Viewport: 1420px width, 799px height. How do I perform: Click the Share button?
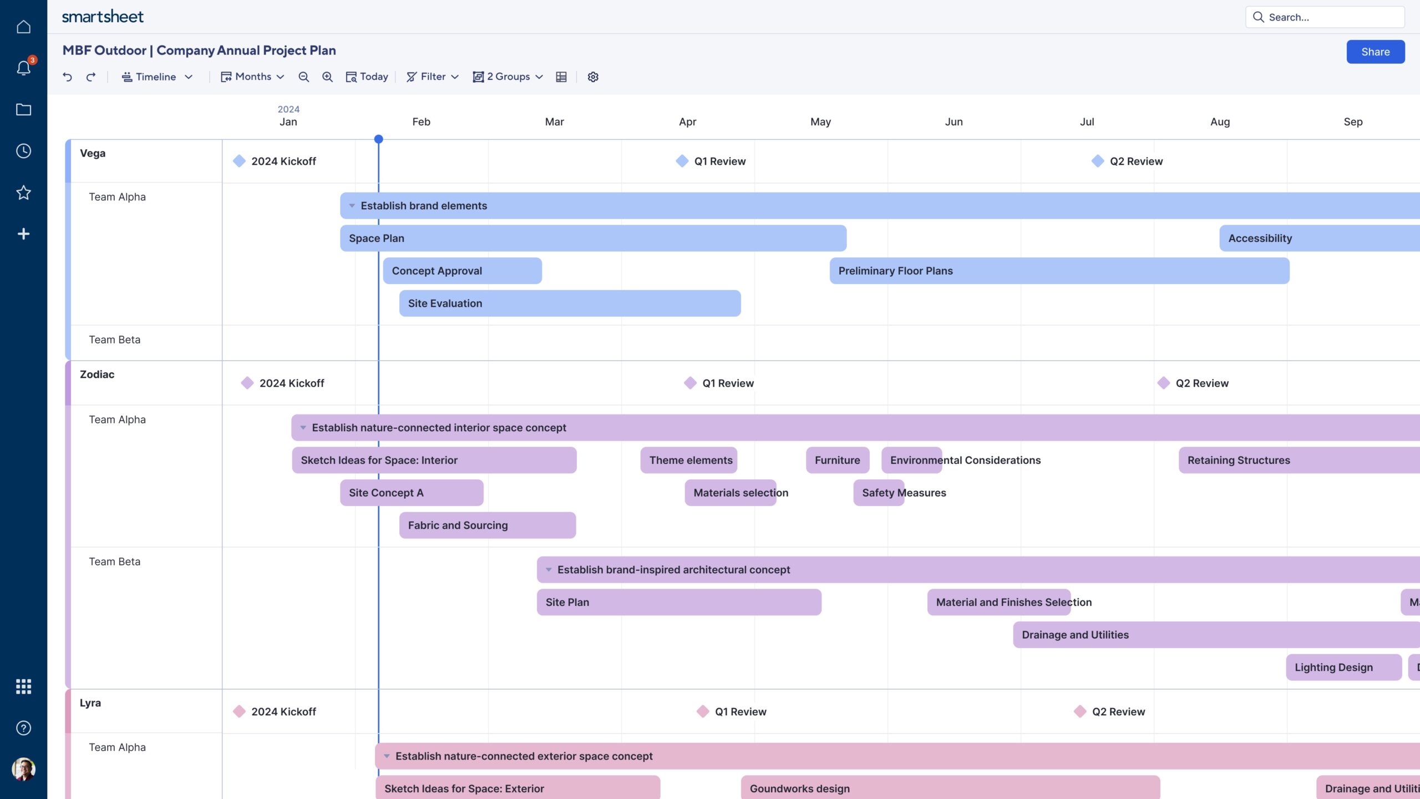coord(1375,52)
